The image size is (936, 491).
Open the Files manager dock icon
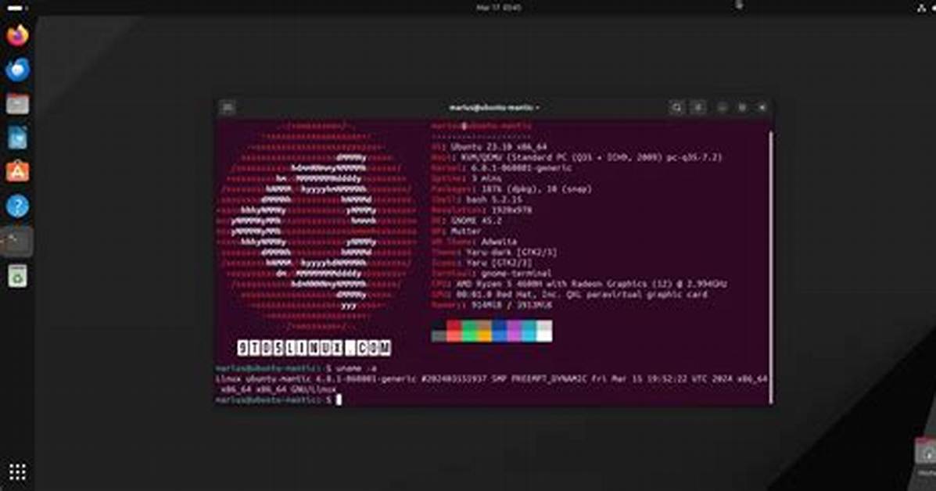pyautogui.click(x=17, y=104)
